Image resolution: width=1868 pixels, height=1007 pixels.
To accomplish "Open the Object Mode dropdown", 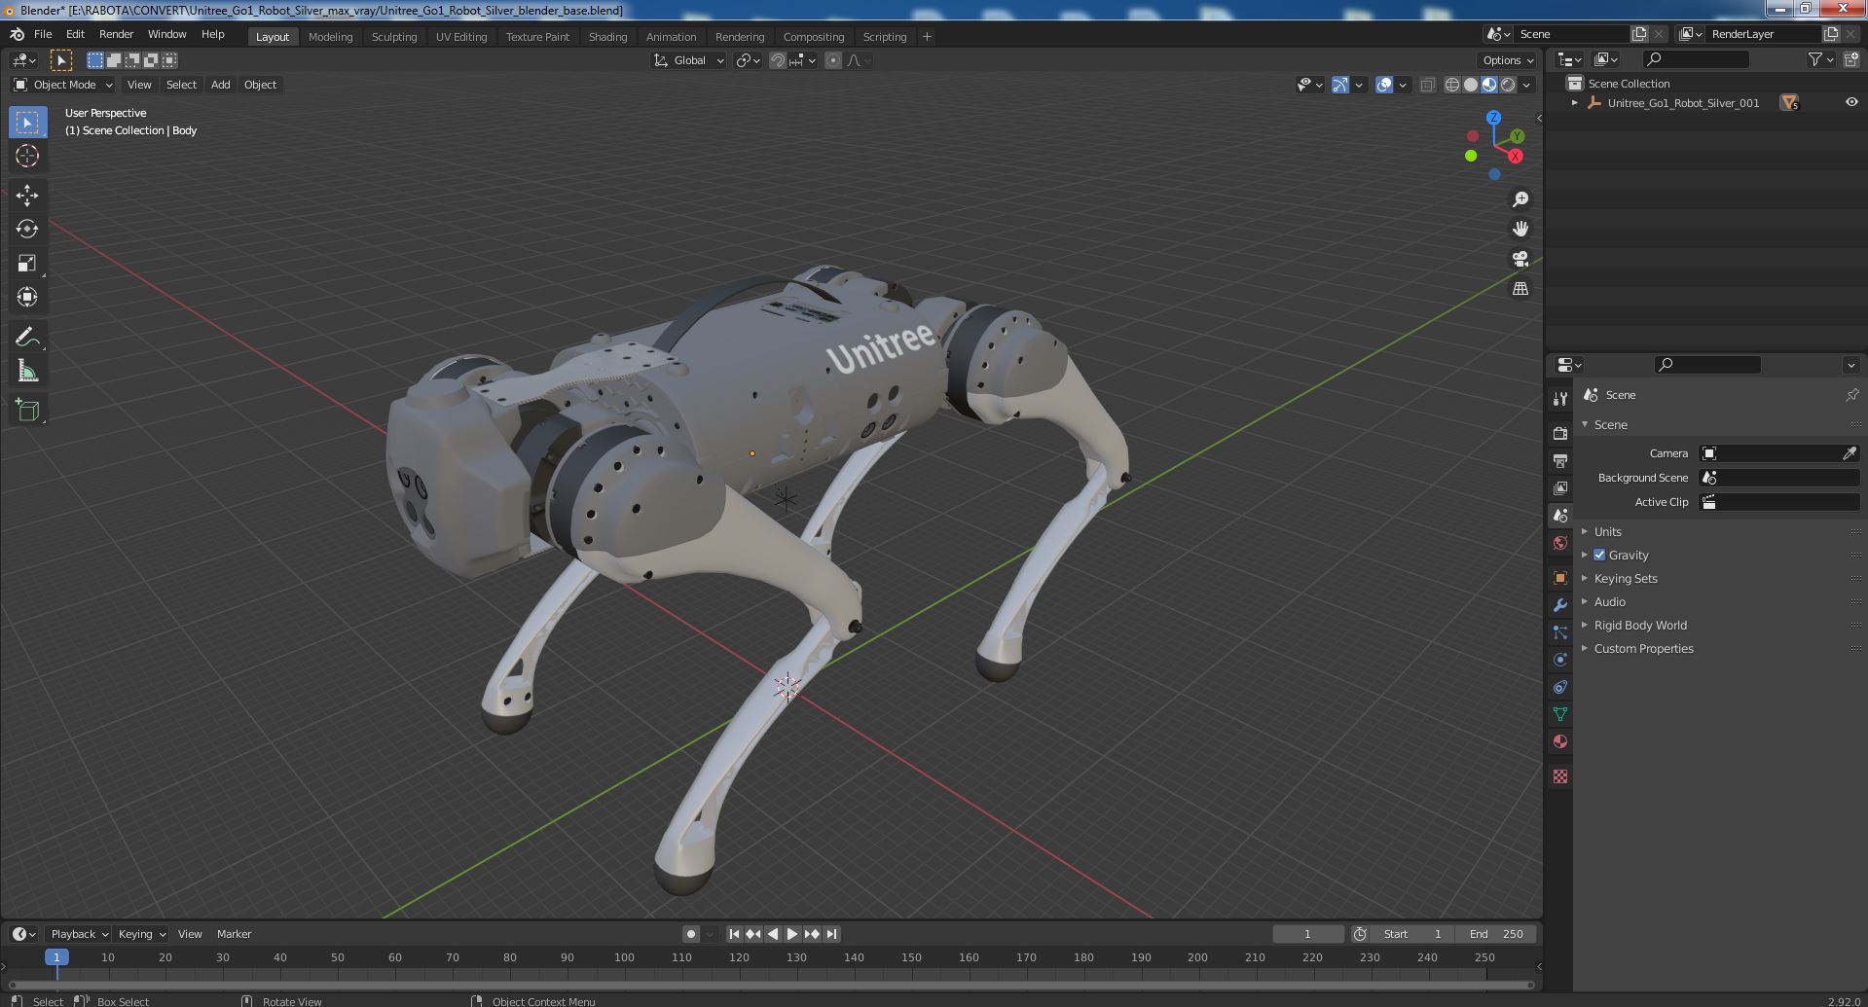I will pyautogui.click(x=63, y=85).
